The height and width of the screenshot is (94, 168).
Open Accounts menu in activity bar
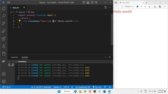[x=4, y=74]
